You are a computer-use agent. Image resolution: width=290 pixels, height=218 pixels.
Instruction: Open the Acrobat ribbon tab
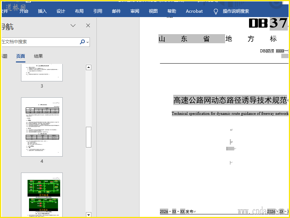(194, 11)
